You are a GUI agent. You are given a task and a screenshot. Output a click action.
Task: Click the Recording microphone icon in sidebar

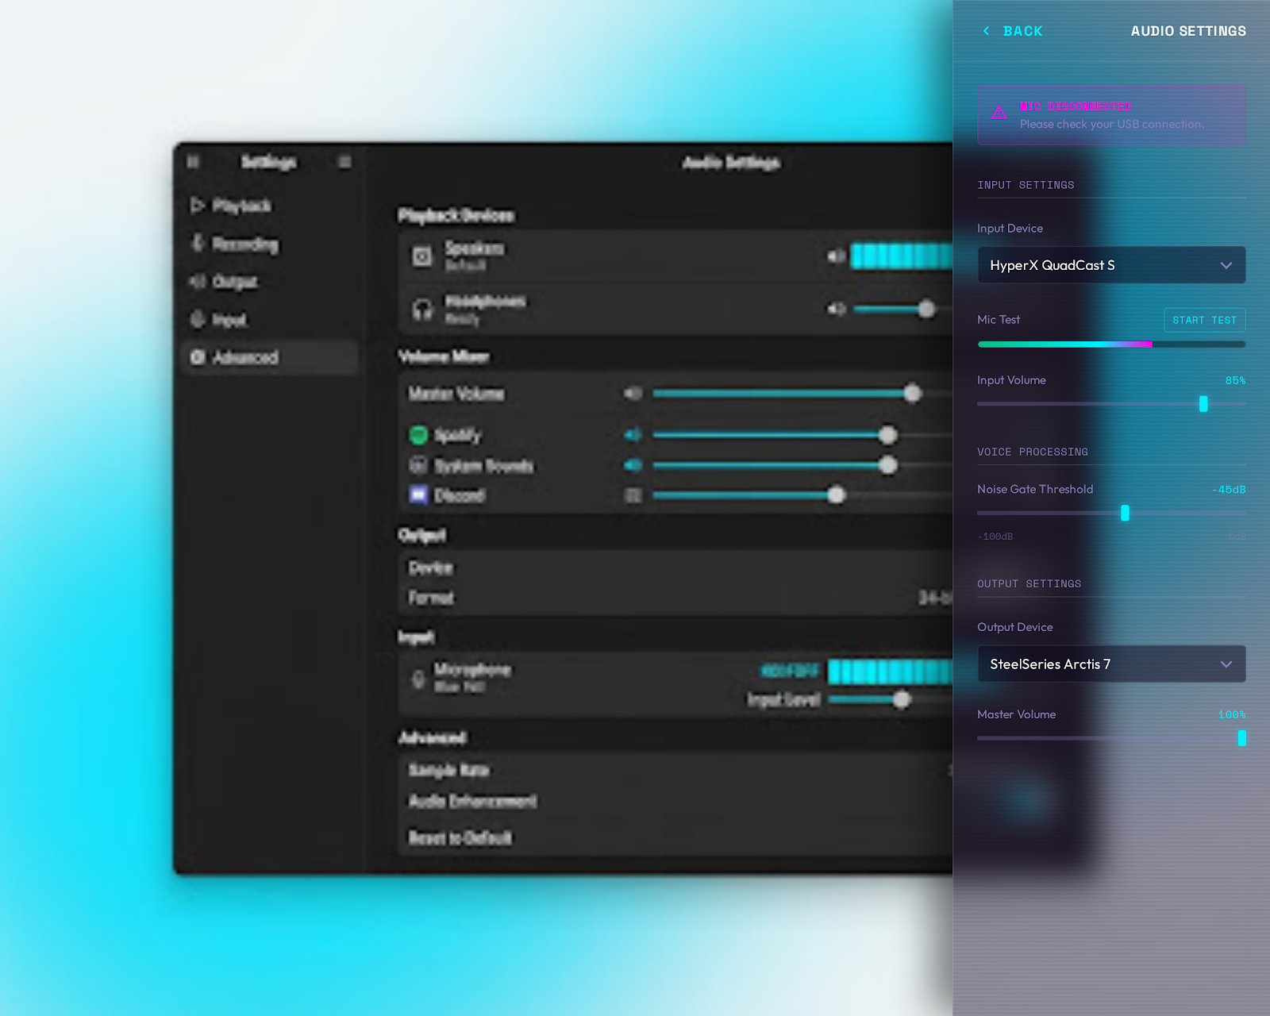click(x=197, y=243)
